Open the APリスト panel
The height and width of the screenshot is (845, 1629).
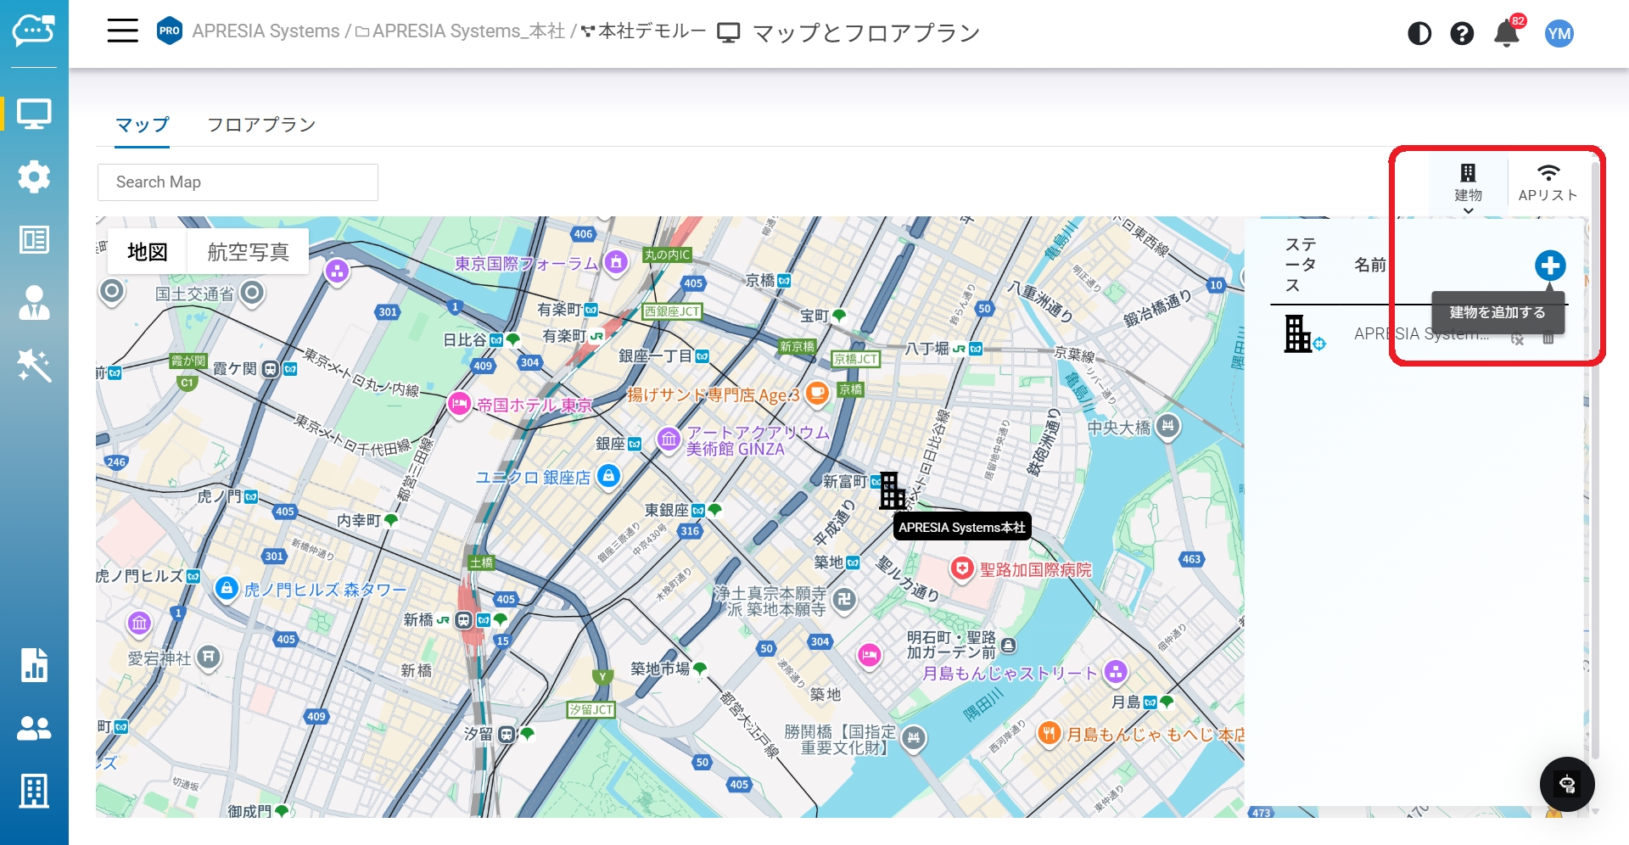1548,184
